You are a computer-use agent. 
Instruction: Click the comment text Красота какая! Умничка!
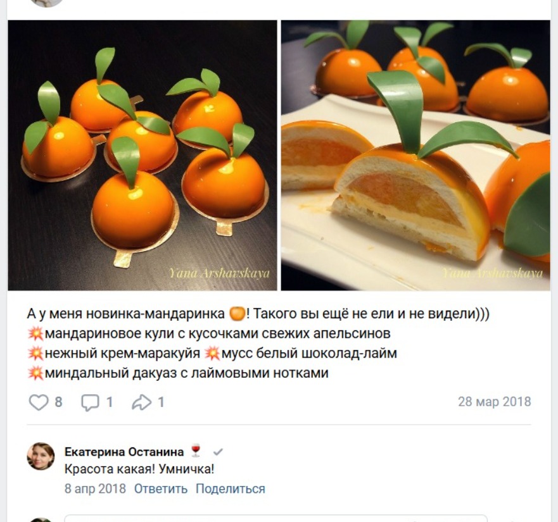coord(139,469)
